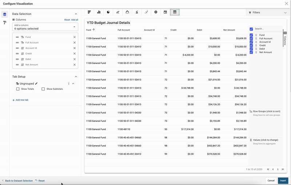291x185 pixels.
Task: Open the Add a column dropdown
Action: coord(45,27)
